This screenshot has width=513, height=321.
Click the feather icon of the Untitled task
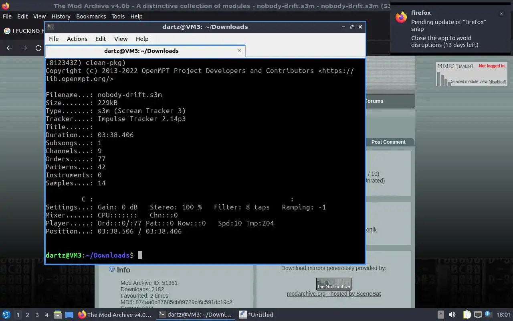[x=242, y=315]
